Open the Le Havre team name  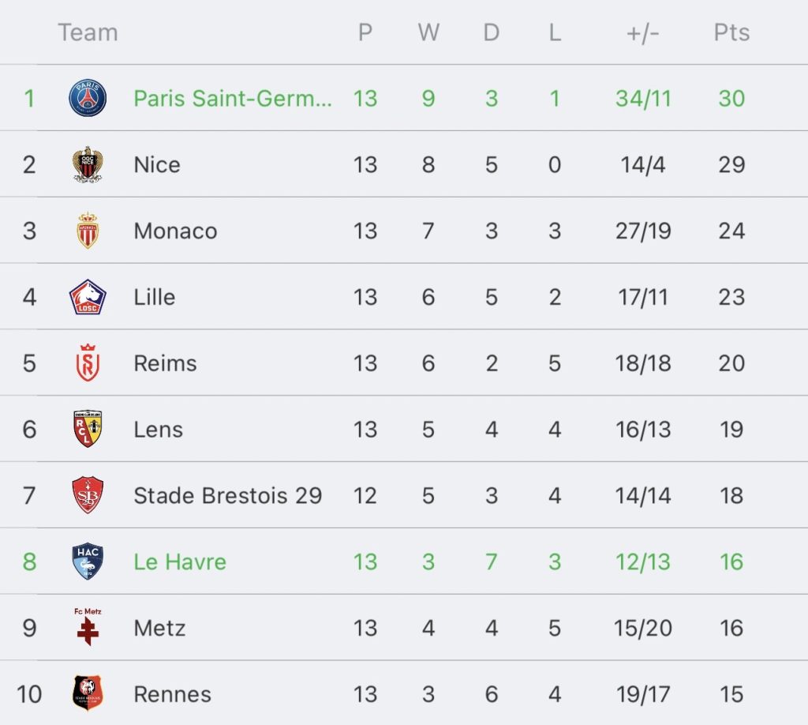tap(180, 562)
